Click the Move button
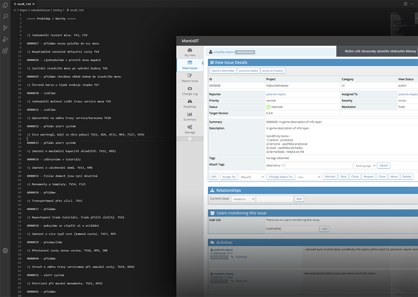The image size is (418, 297). [394, 177]
